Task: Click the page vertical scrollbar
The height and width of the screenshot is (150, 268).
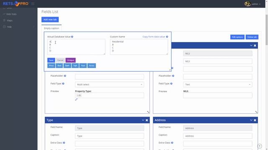Action: coord(266,30)
